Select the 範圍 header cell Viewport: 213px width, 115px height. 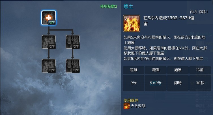156,70
